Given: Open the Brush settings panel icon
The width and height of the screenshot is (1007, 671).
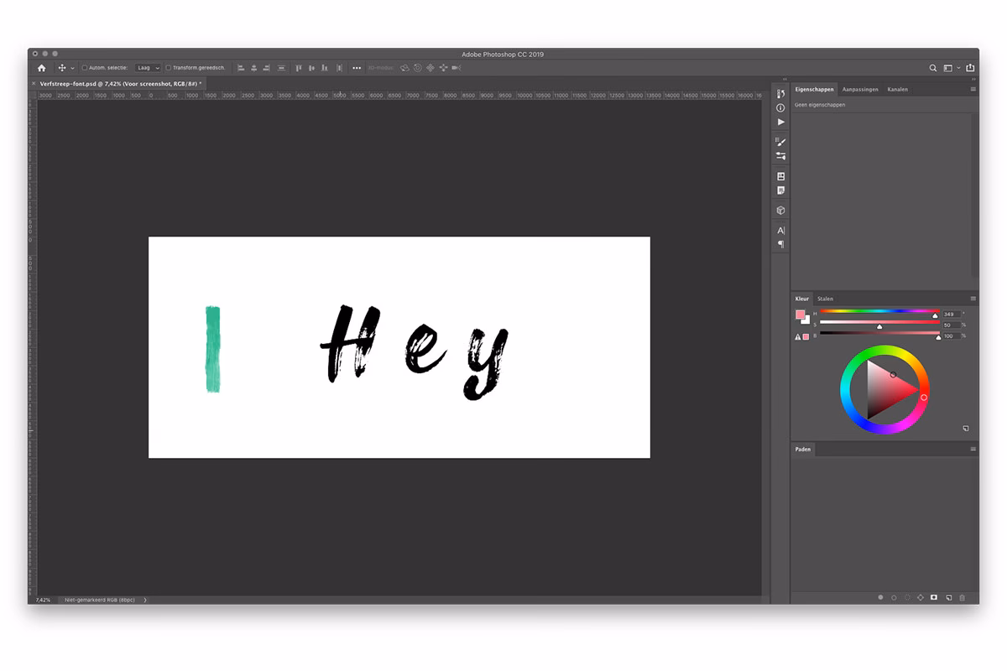Looking at the screenshot, I should pyautogui.click(x=780, y=142).
